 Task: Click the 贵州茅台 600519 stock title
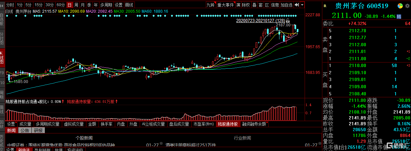(x=362, y=6)
